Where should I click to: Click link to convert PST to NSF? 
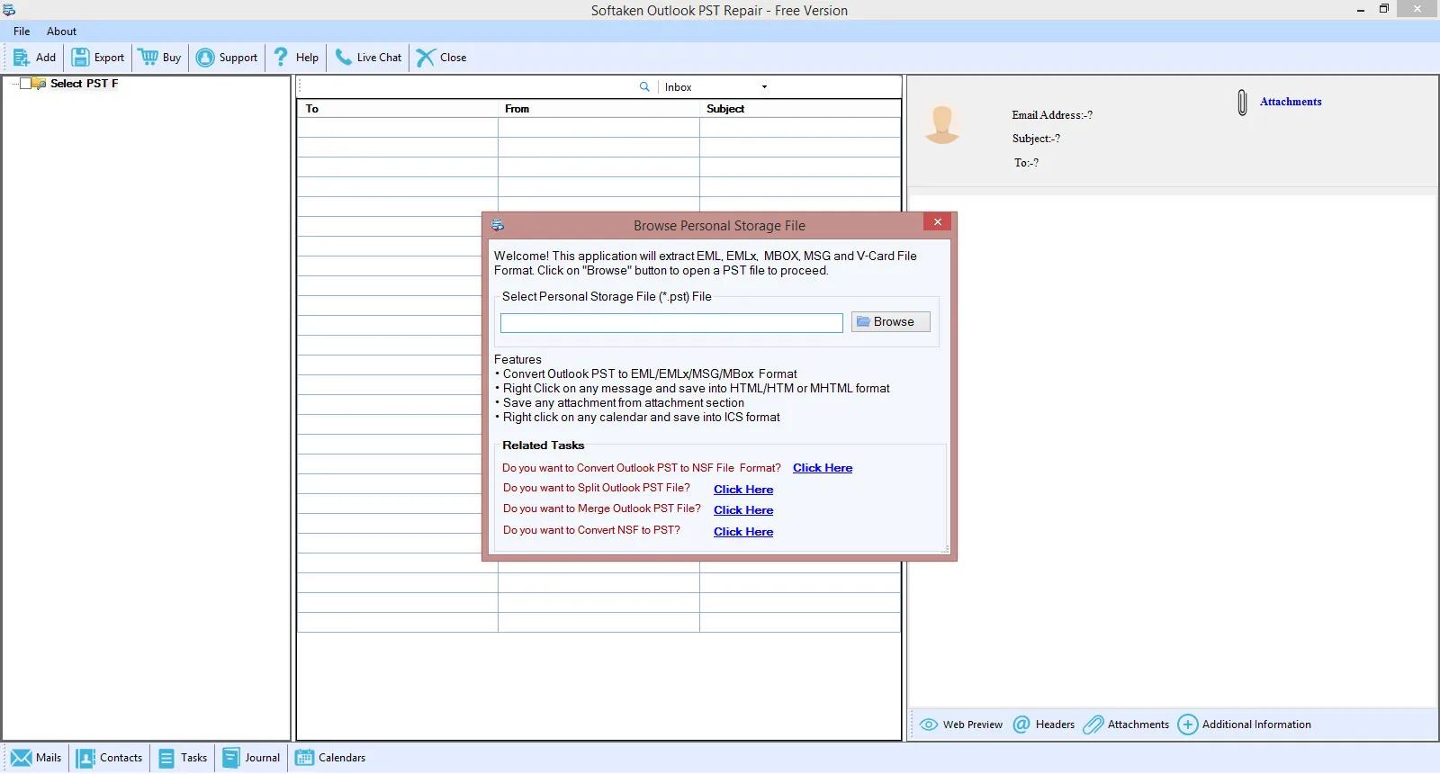[x=823, y=468]
